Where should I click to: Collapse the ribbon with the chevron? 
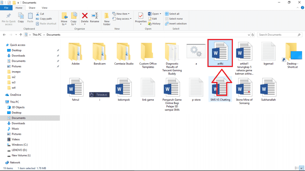(298, 8)
